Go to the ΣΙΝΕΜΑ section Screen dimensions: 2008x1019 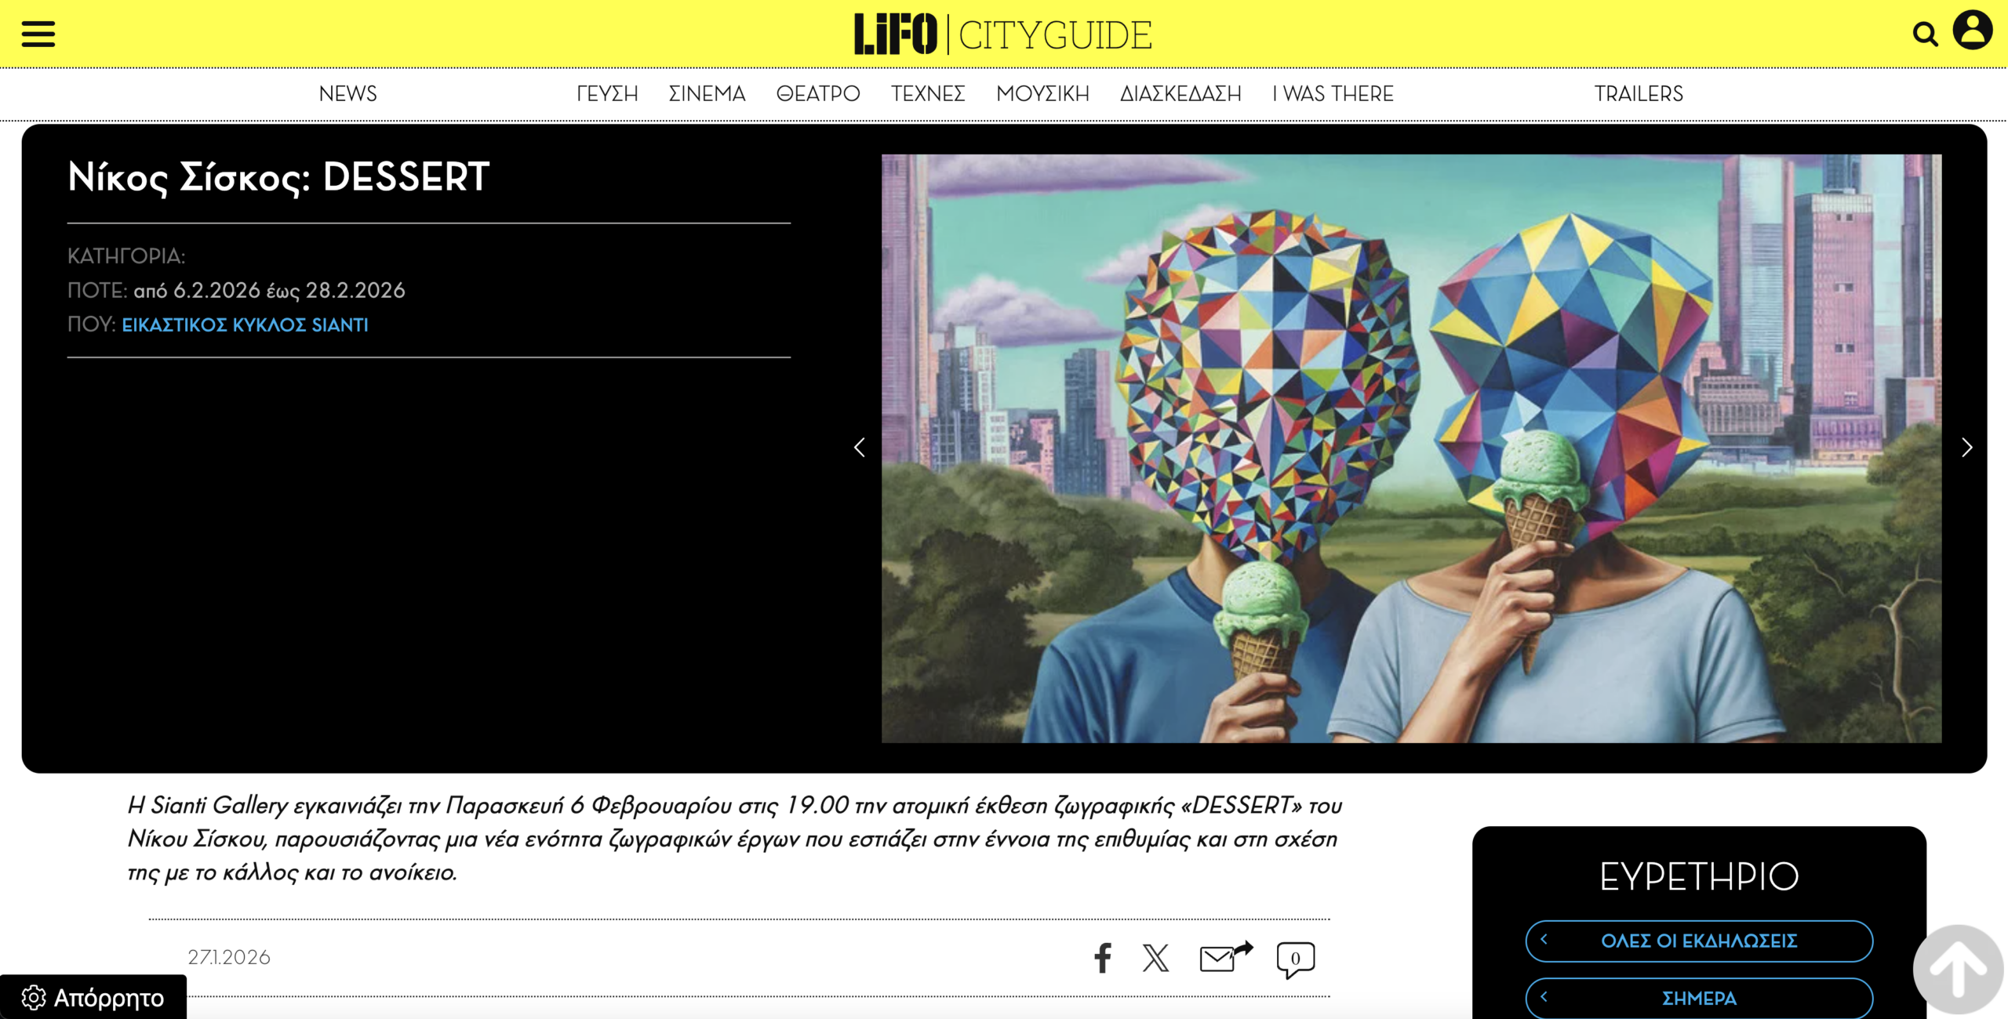pos(707,94)
